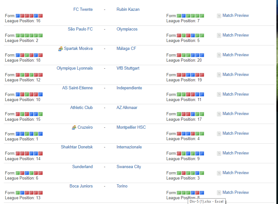
Task: Click the Excel Div-5 (1).xlsx taskbar tooltip
Action: tap(207, 201)
